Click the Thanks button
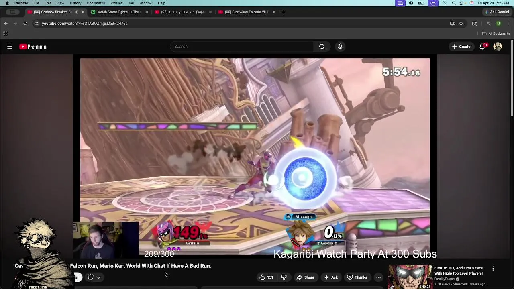This screenshot has width=514, height=289. [x=357, y=277]
